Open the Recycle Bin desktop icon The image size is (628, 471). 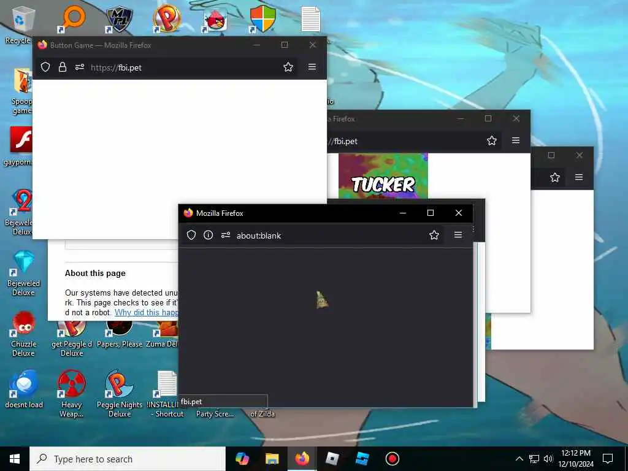point(23,19)
